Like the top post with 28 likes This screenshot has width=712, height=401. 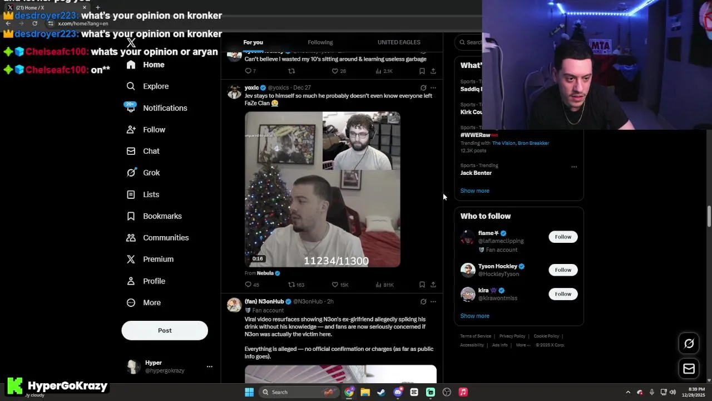(339, 71)
